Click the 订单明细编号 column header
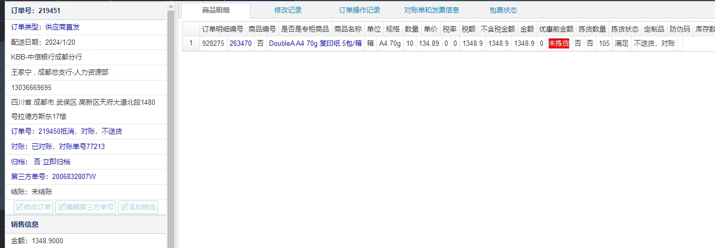715x248 pixels. click(x=223, y=29)
